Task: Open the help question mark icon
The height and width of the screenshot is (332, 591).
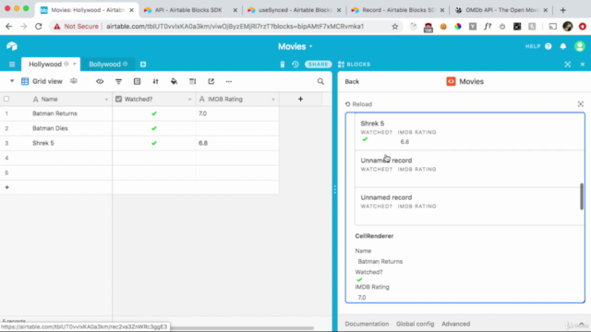Action: (548, 46)
